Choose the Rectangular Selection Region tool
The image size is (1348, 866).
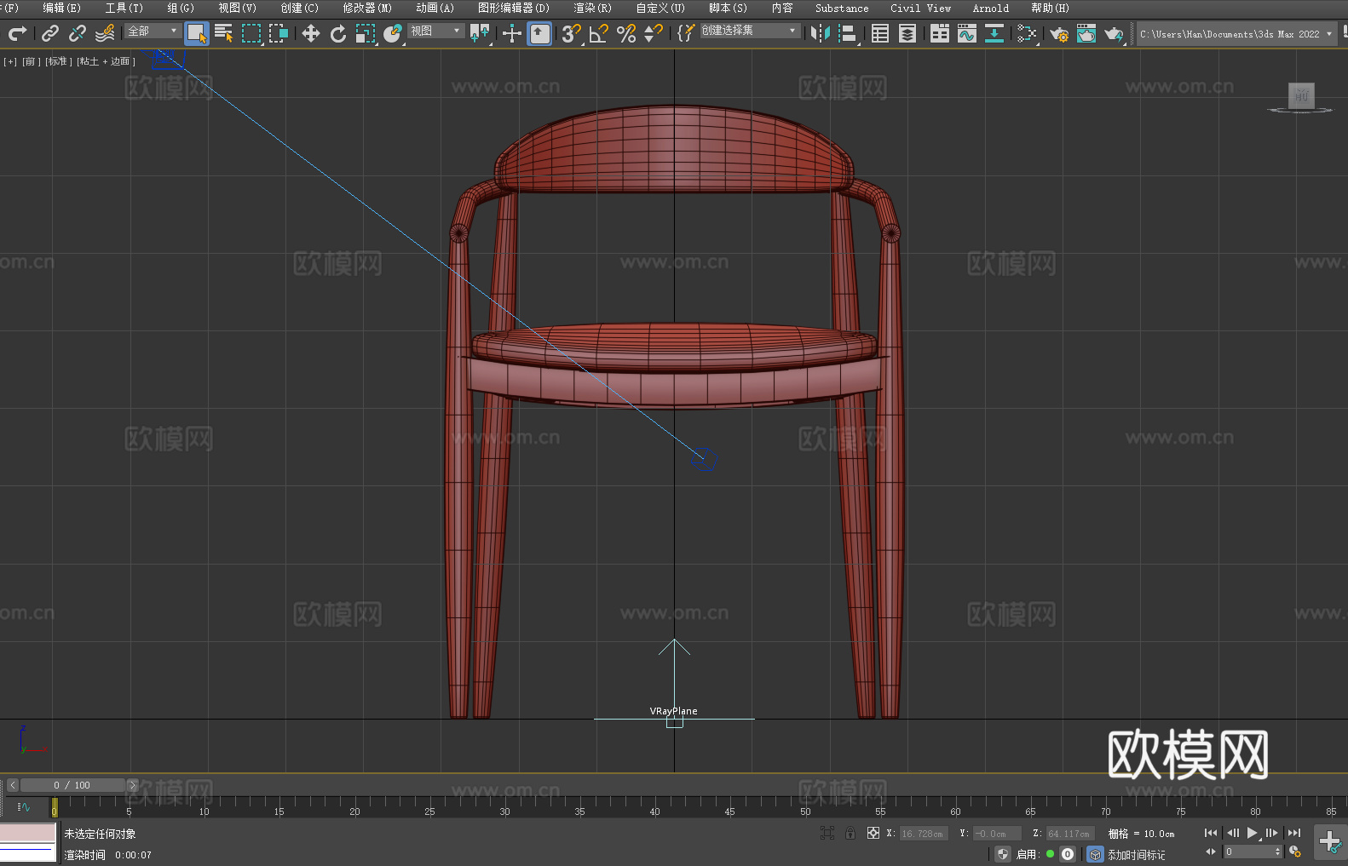coord(251,33)
